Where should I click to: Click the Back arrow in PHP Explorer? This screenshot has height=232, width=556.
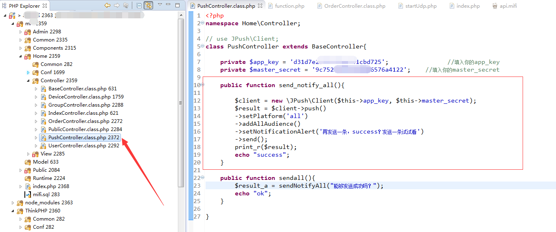click(x=107, y=5)
